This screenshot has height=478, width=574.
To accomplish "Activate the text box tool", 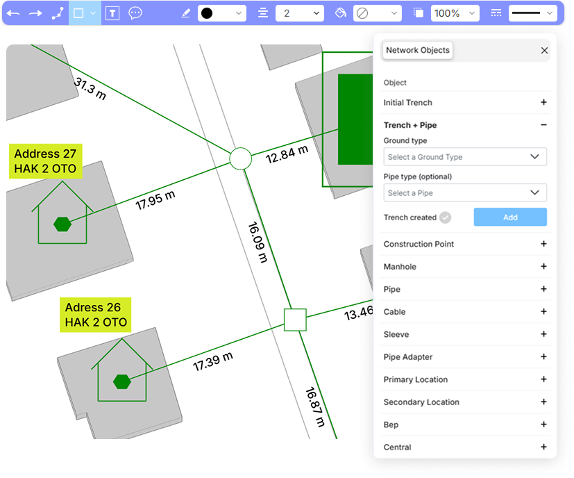I will tap(112, 13).
